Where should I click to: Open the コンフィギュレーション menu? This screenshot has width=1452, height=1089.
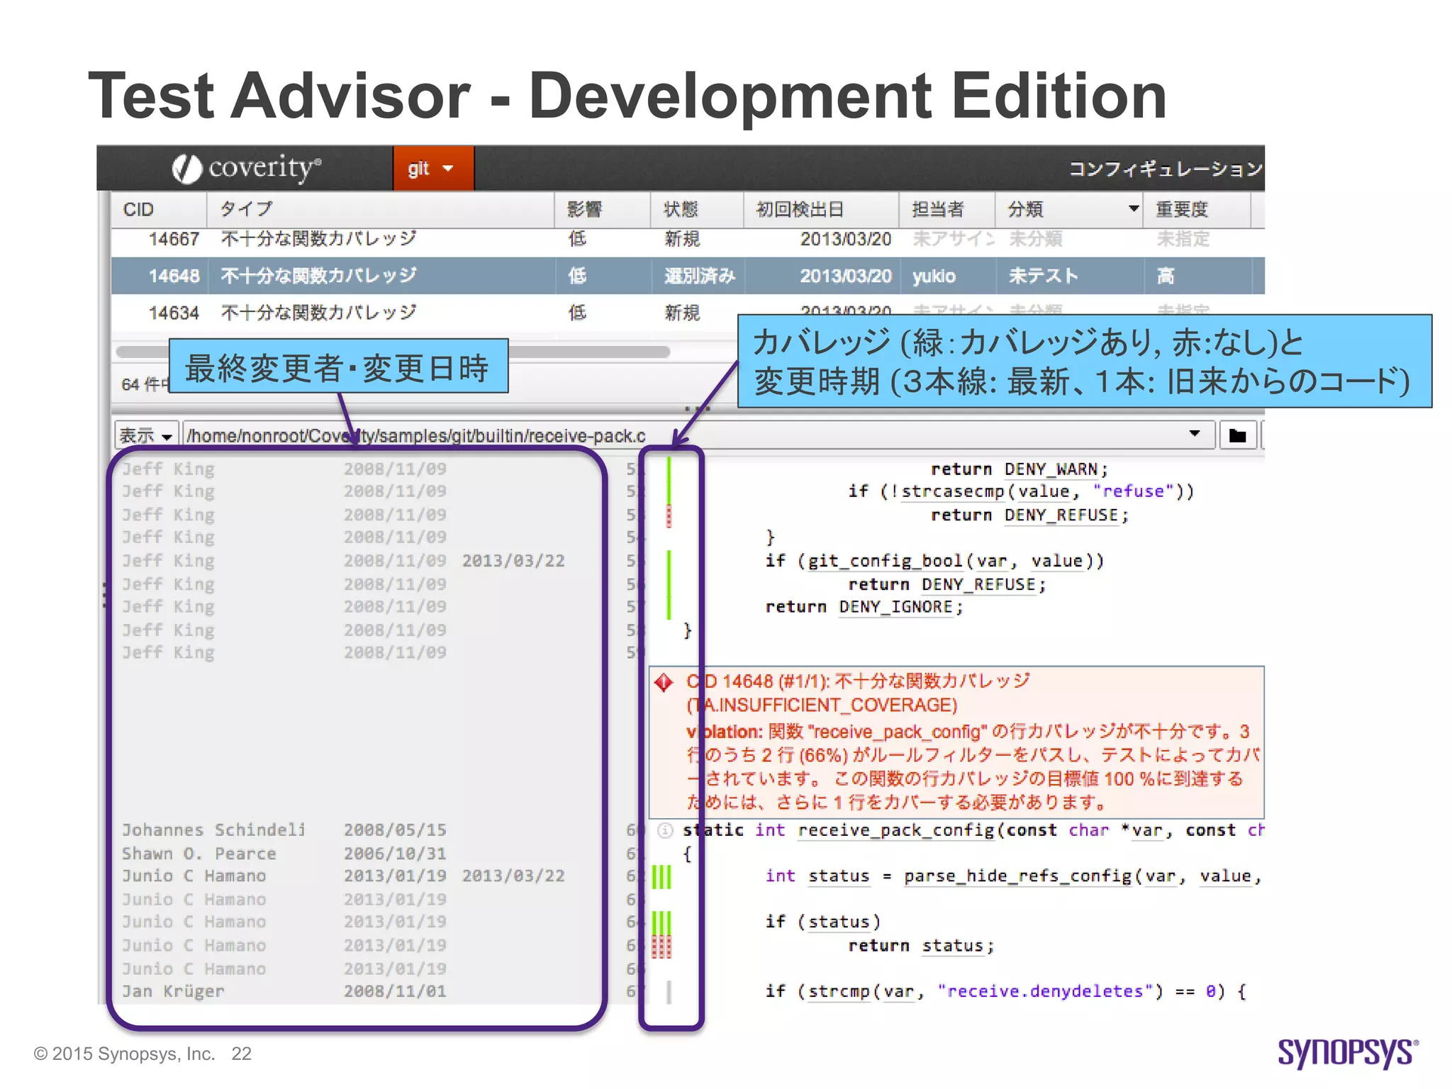tap(1166, 169)
